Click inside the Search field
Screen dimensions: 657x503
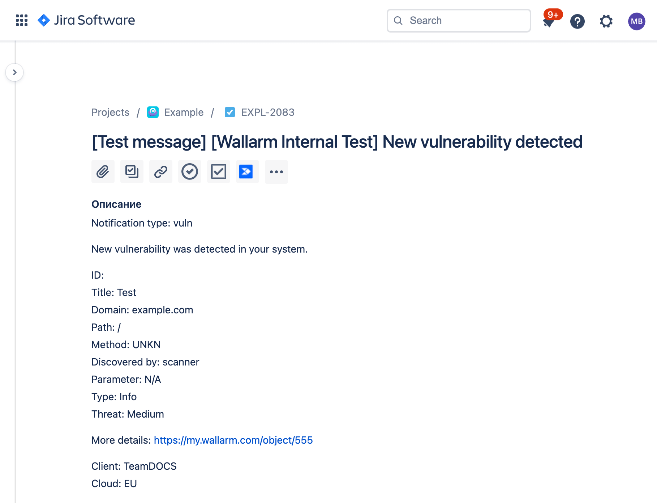pyautogui.click(x=458, y=21)
